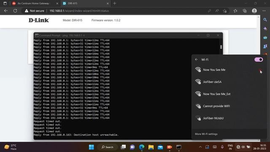The image size is (270, 152).
Task: Open network, volume and battery quick settings
Action: 243,147
